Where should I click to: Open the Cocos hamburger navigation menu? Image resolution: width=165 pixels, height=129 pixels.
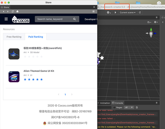[x=6, y=19]
